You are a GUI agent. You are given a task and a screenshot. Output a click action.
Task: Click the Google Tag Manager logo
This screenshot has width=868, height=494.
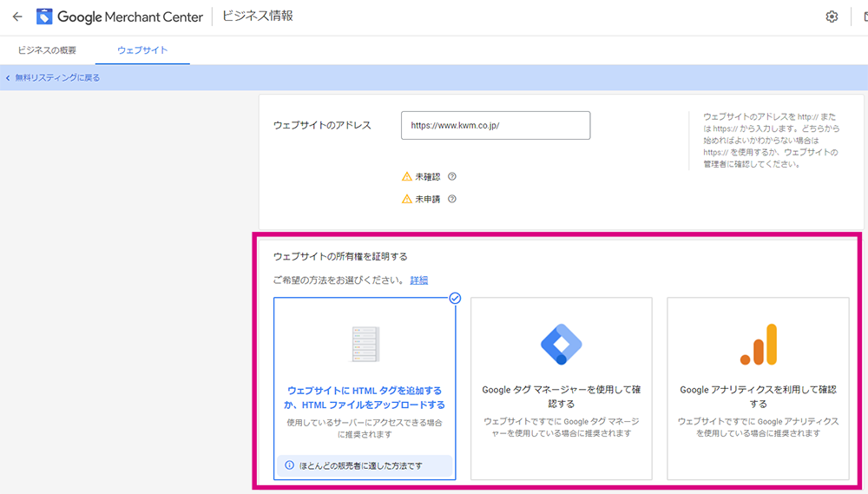[x=562, y=344]
